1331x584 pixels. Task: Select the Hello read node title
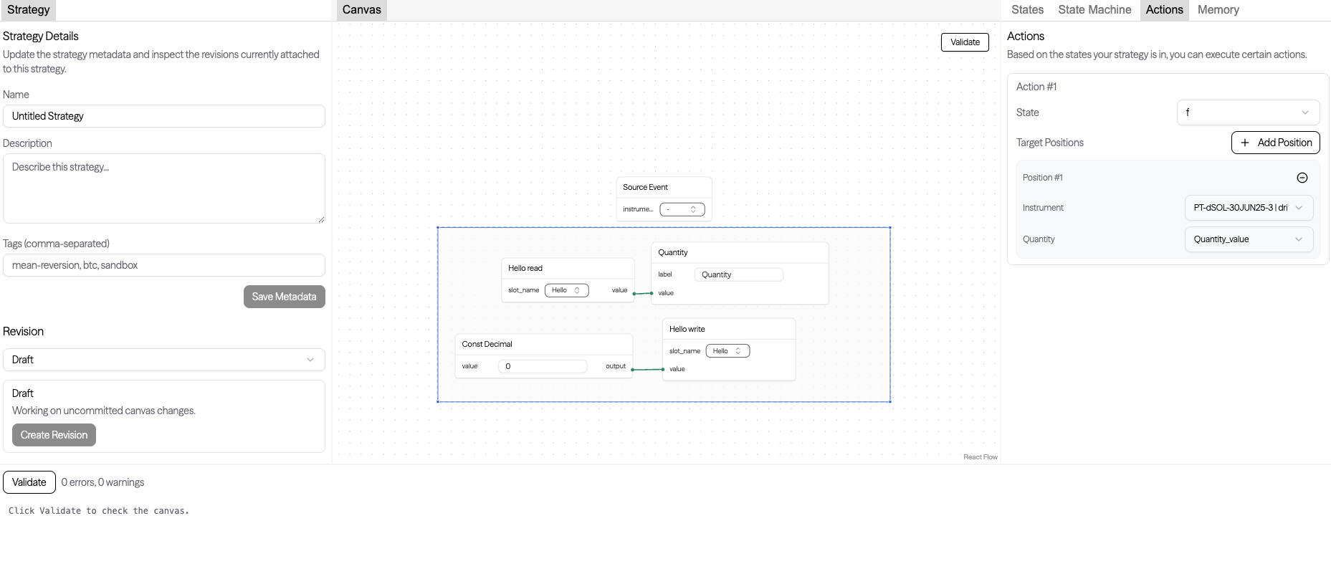[525, 268]
